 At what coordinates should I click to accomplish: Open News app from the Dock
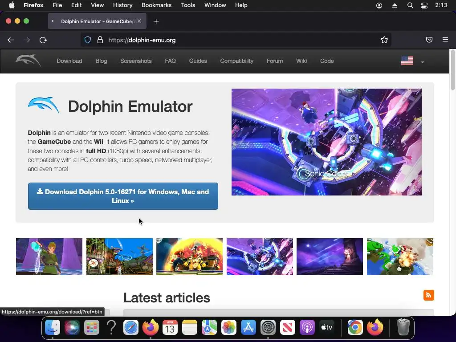click(287, 327)
